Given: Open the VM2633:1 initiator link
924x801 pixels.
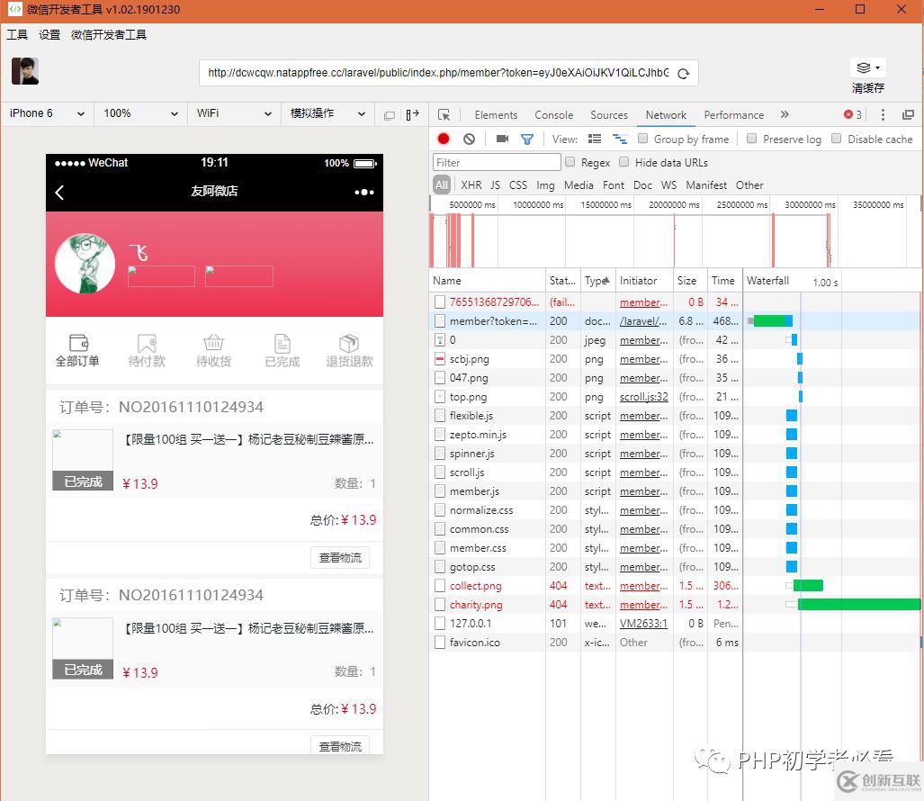Looking at the screenshot, I should (x=643, y=624).
